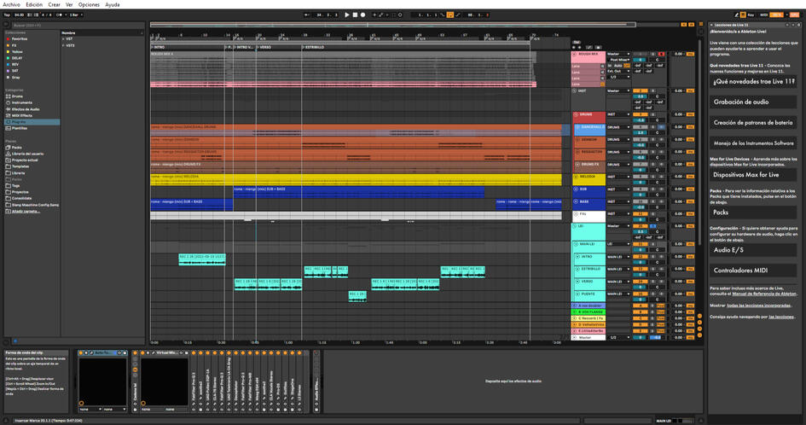The image size is (806, 425).
Task: Open output routing dropdown of DEMBOW track
Action: (618, 139)
